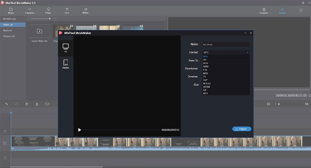Click the trash delete icon
This screenshot has height=168, width=311.
point(27,104)
